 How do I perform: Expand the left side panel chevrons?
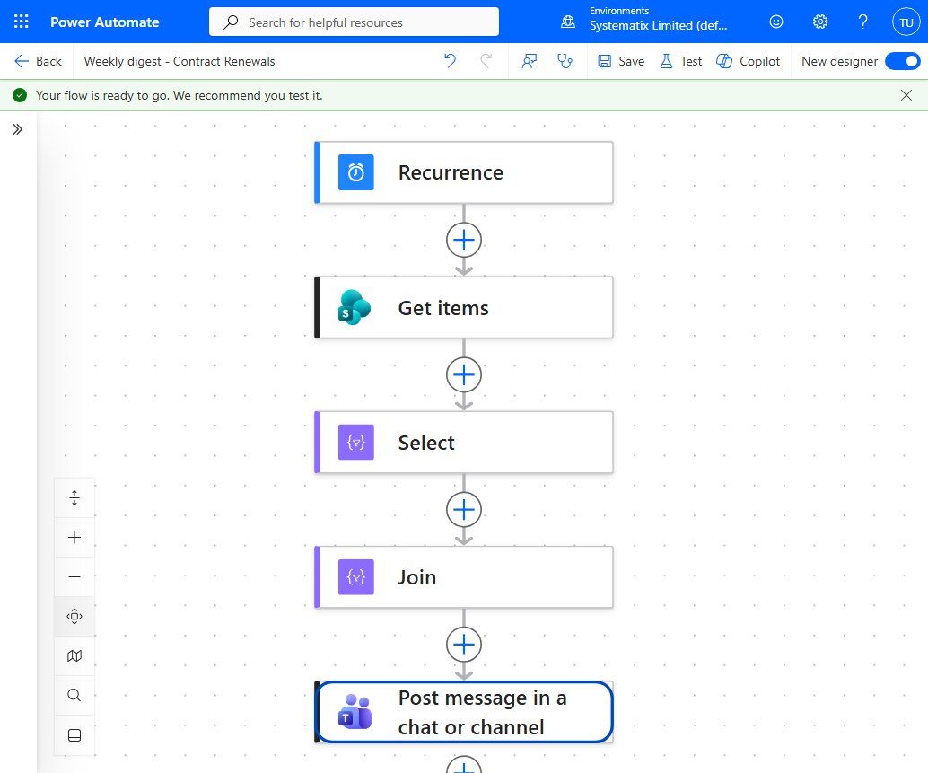point(18,129)
